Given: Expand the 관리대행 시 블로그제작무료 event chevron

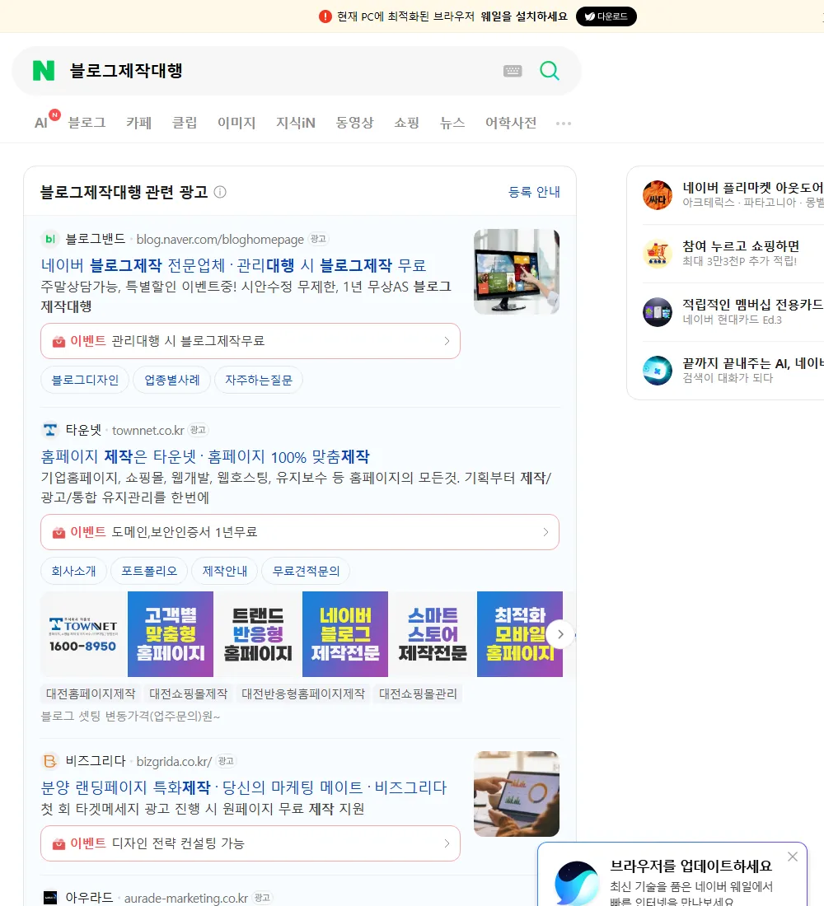Looking at the screenshot, I should 447,341.
